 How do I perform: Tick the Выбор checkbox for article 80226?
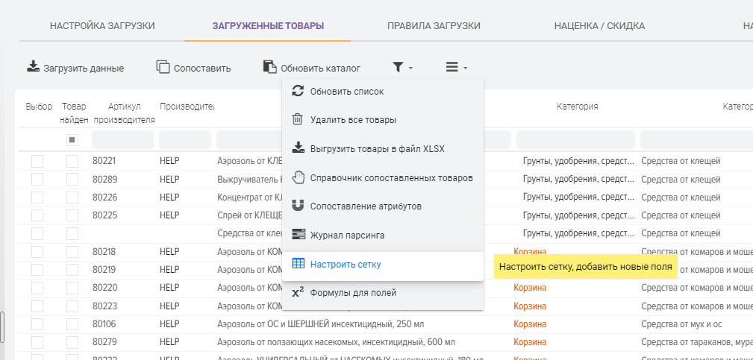(37, 198)
